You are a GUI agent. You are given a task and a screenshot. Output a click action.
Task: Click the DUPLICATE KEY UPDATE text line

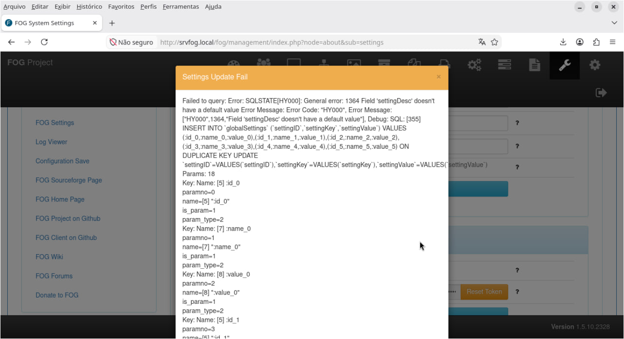click(220, 156)
